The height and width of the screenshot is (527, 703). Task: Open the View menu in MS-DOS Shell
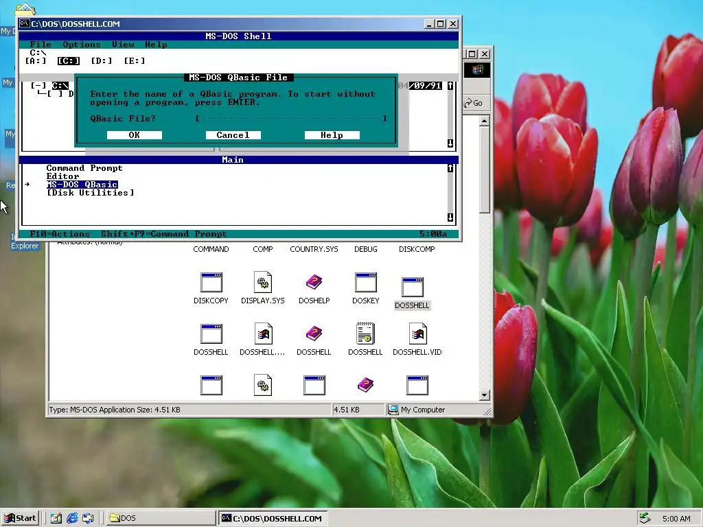(123, 45)
